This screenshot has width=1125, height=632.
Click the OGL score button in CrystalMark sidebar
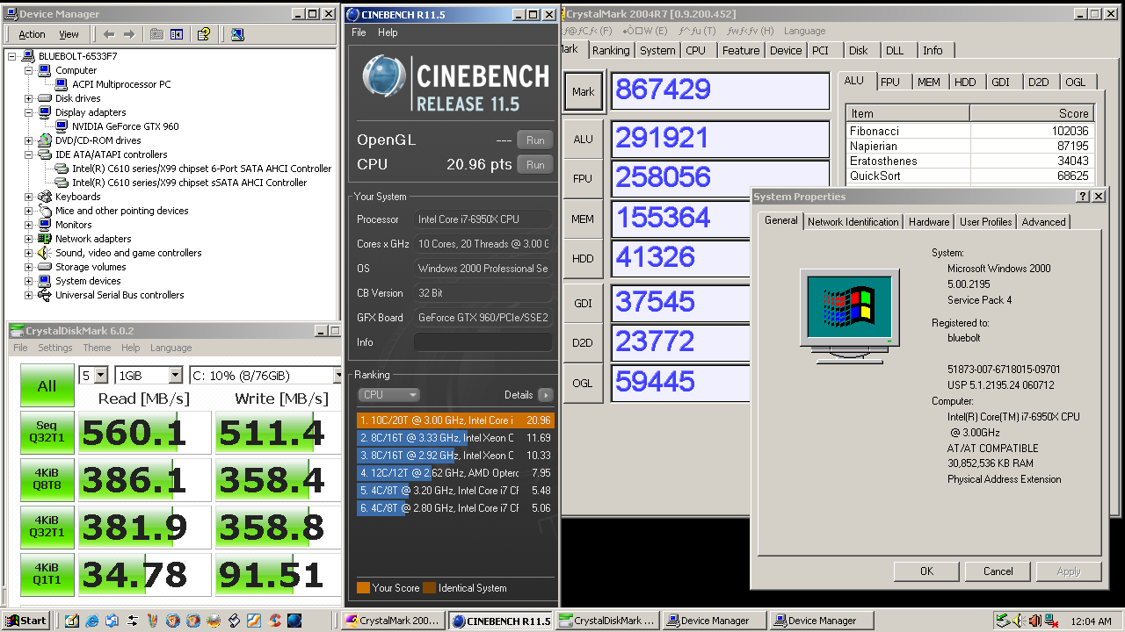583,383
